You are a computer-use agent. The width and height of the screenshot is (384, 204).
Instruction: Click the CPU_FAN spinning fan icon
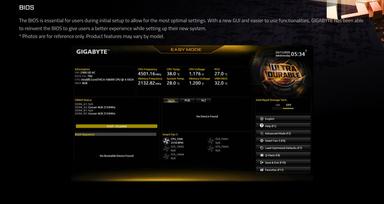[166, 140]
